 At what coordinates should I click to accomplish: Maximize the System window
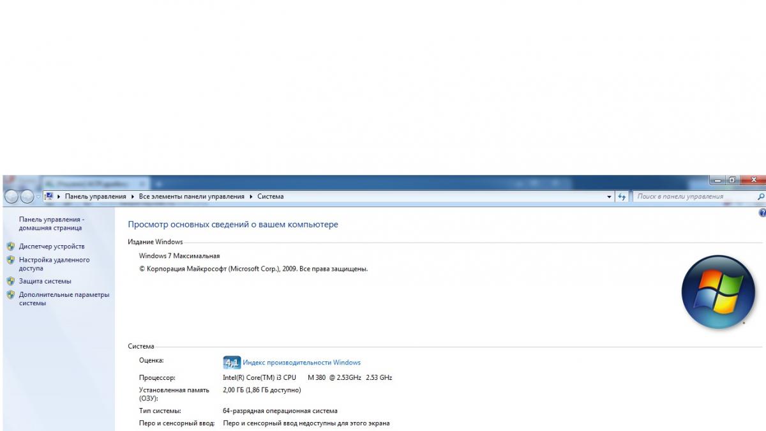tap(733, 180)
